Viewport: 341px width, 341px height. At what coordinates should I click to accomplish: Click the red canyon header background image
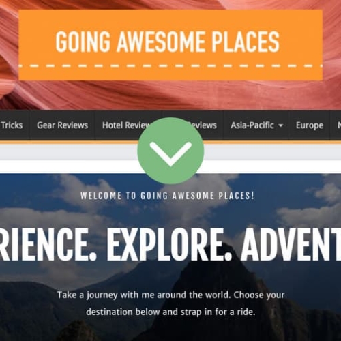click(170, 95)
